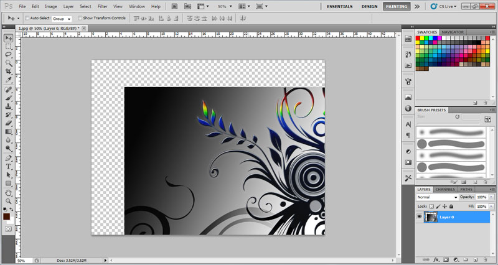The height and width of the screenshot is (265, 498).
Task: Select the Lasso tool
Action: coord(9,55)
